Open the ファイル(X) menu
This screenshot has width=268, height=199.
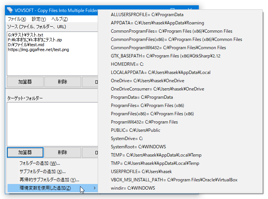pos(17,19)
